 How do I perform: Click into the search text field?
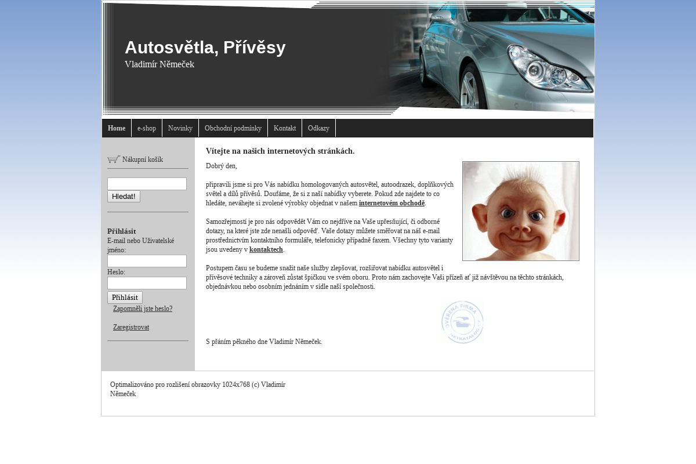click(x=147, y=184)
